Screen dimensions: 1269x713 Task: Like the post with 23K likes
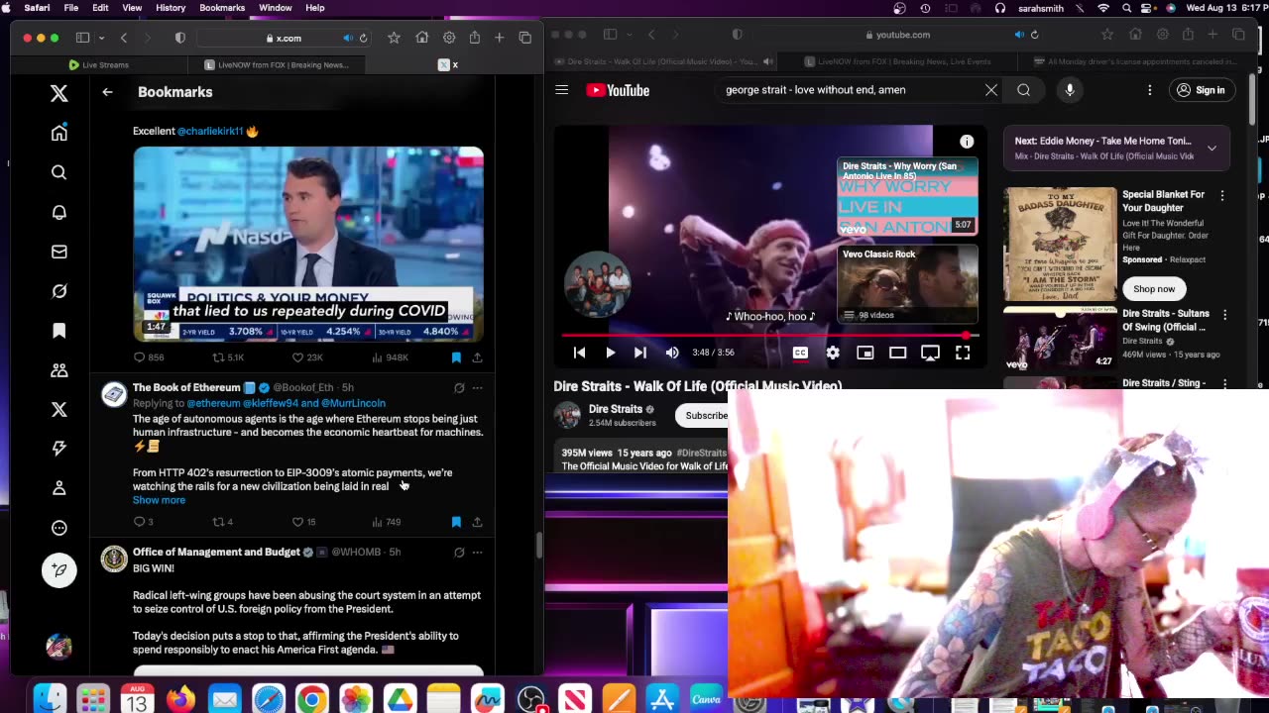pos(297,357)
